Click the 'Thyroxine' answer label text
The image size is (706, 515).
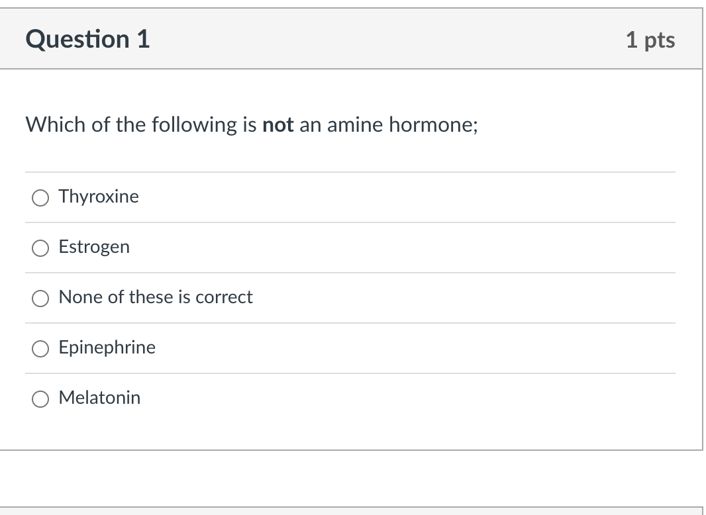[x=99, y=197]
